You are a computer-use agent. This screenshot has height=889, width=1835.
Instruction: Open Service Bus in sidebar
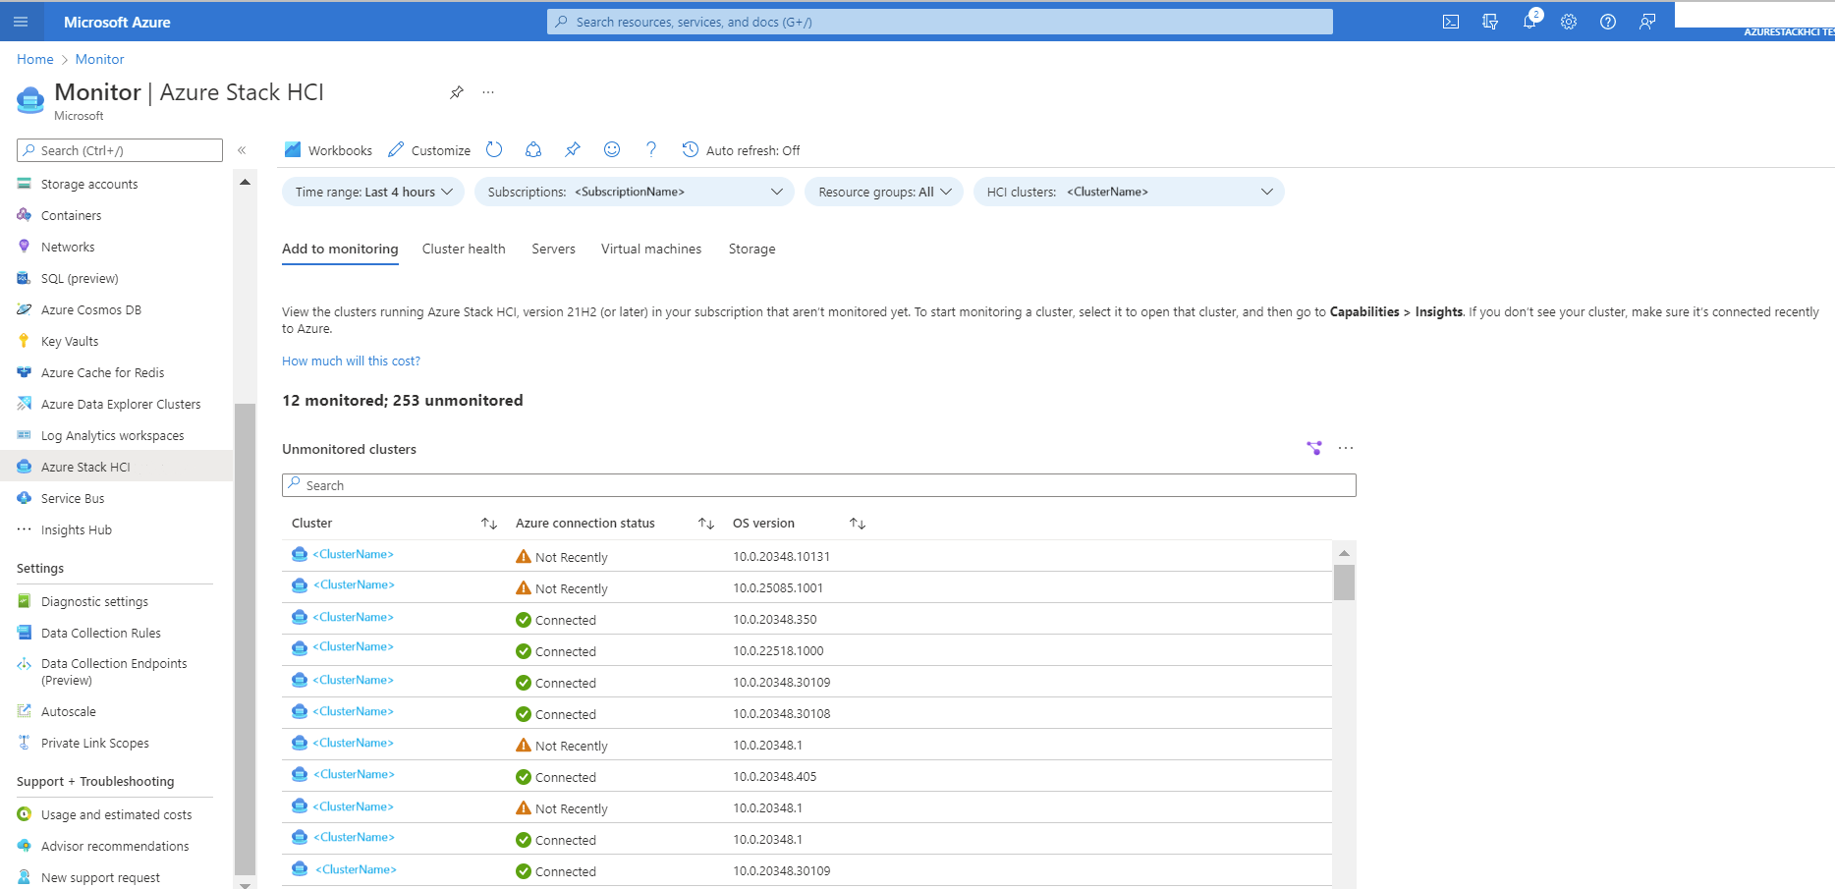[73, 499]
